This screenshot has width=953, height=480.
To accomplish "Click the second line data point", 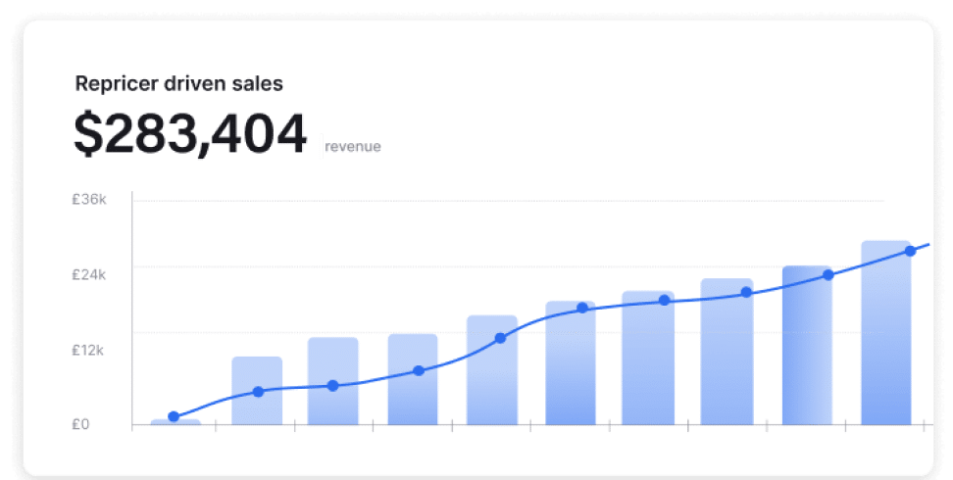I will [258, 392].
